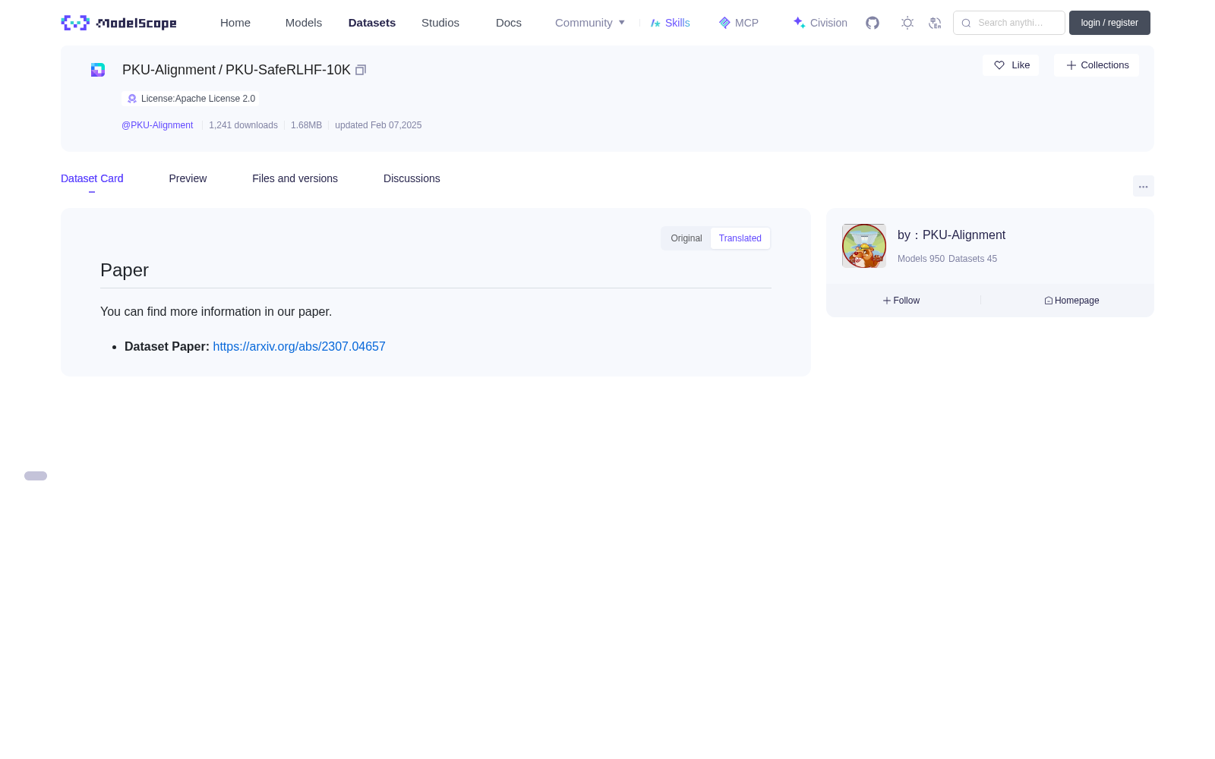The width and height of the screenshot is (1215, 759).
Task: Open Files and versions tab
Action: tap(295, 178)
